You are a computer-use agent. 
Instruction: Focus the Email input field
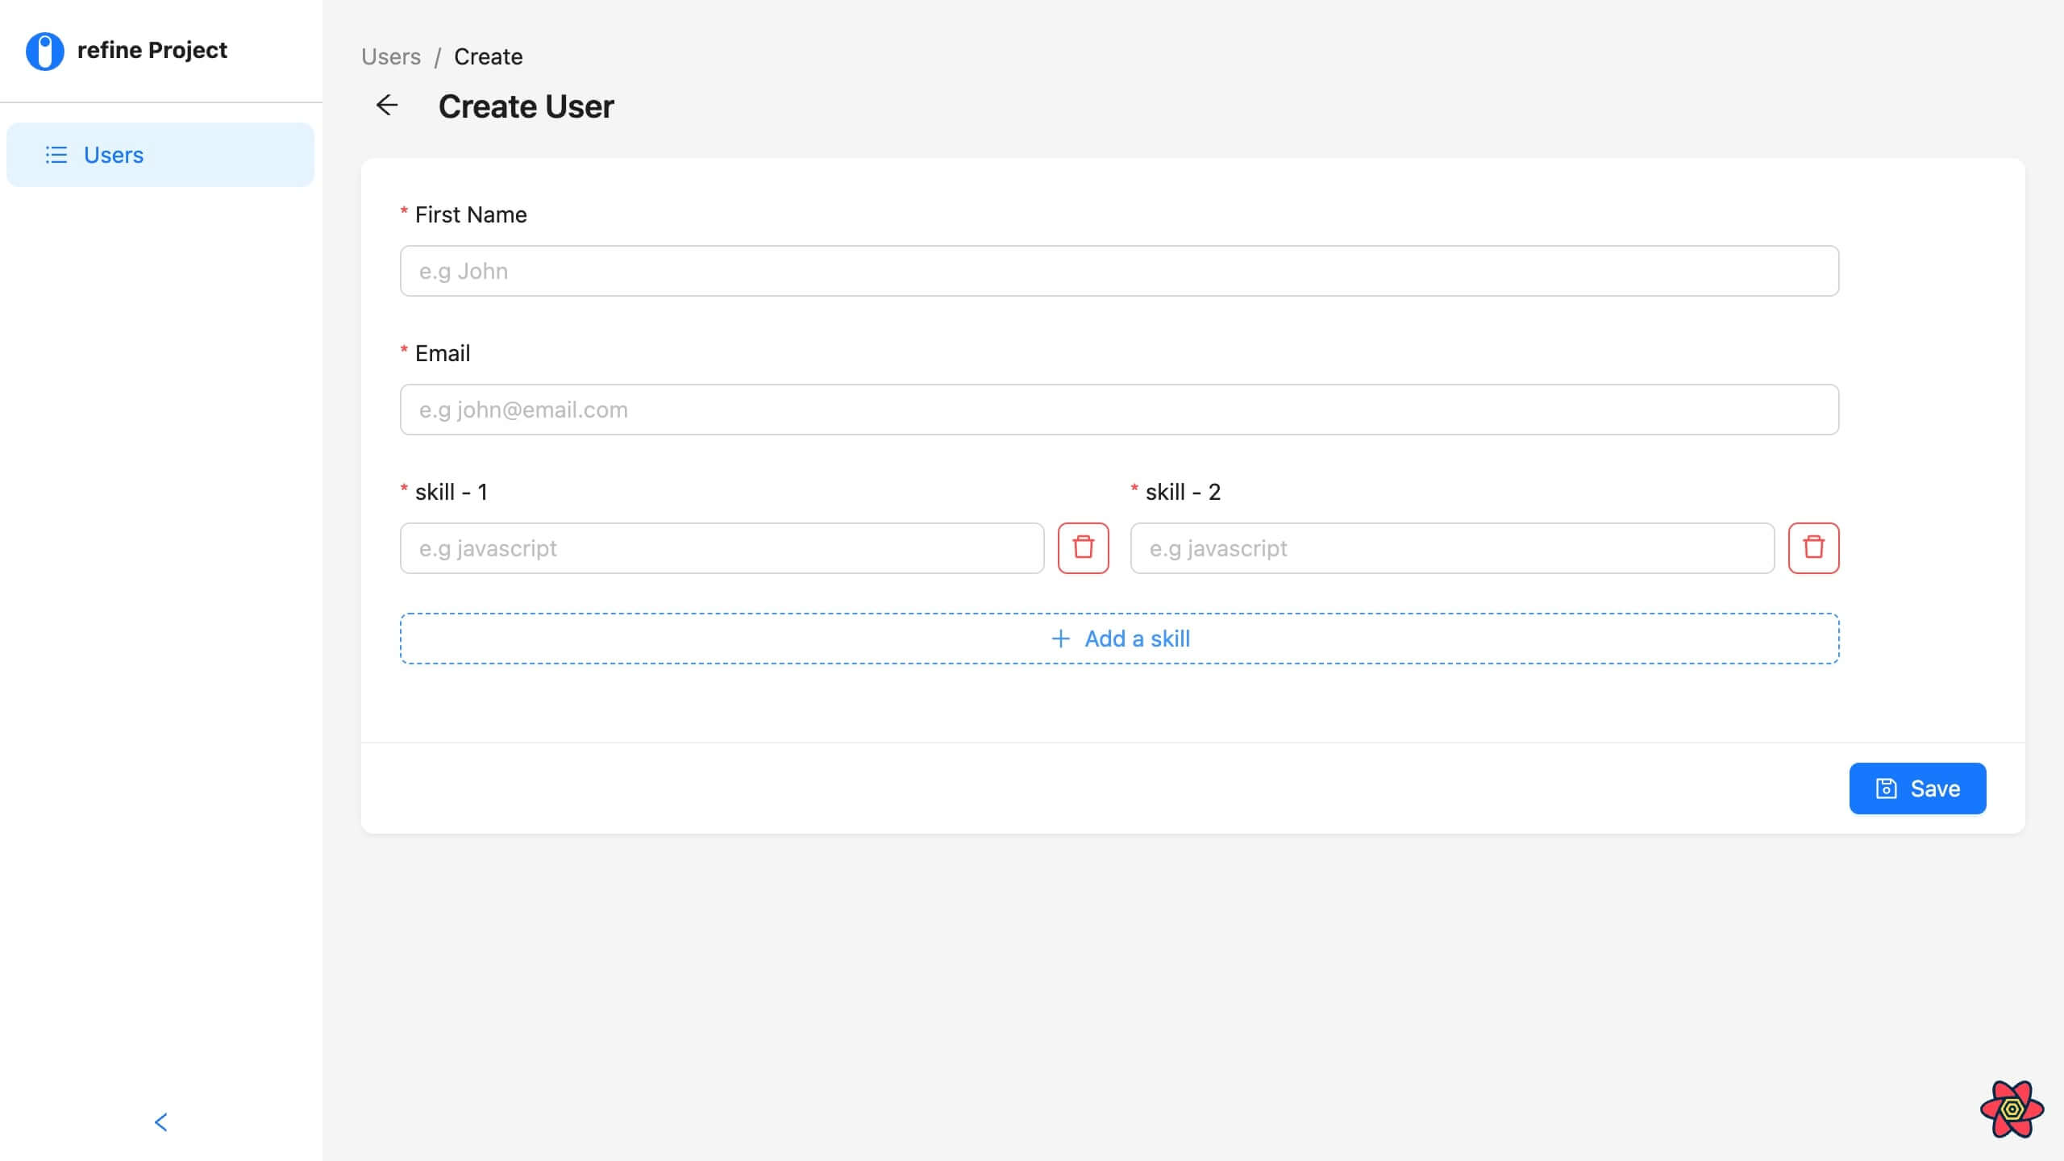[1119, 410]
